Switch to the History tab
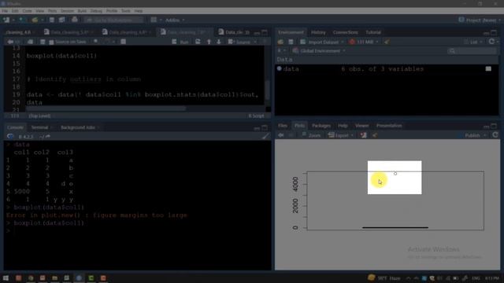 click(318, 32)
